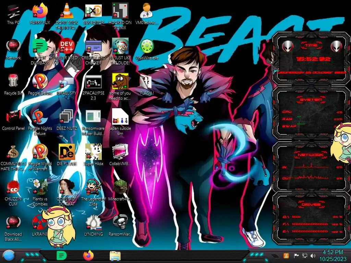Click the E:\ drive usage bar
The image size is (351, 263).
(x=313, y=231)
